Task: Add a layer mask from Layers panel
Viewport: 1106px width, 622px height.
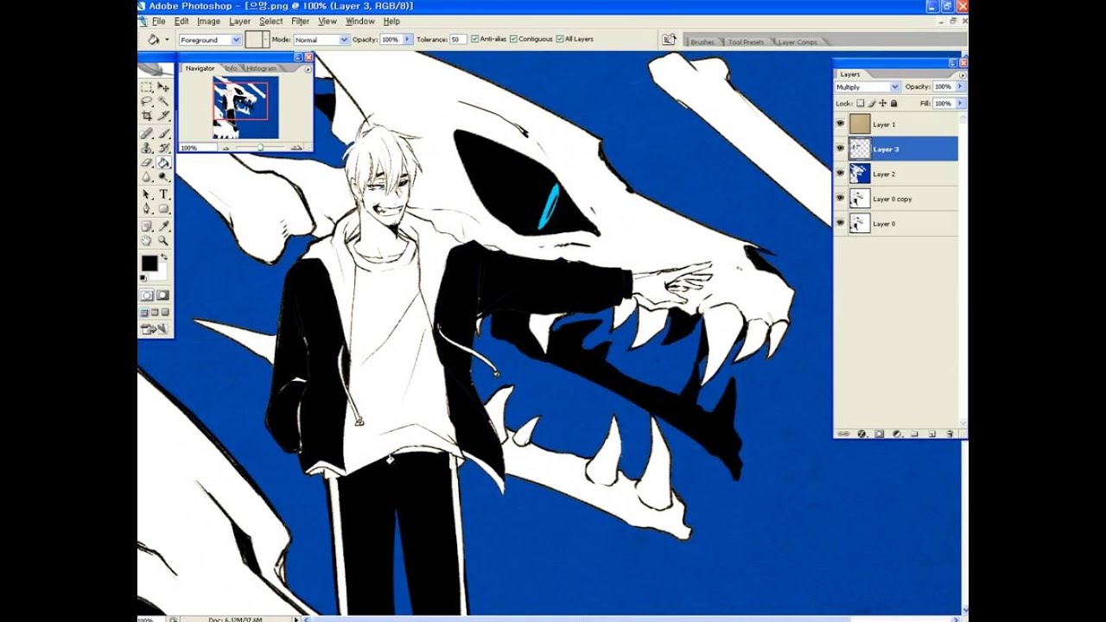Action: (879, 434)
